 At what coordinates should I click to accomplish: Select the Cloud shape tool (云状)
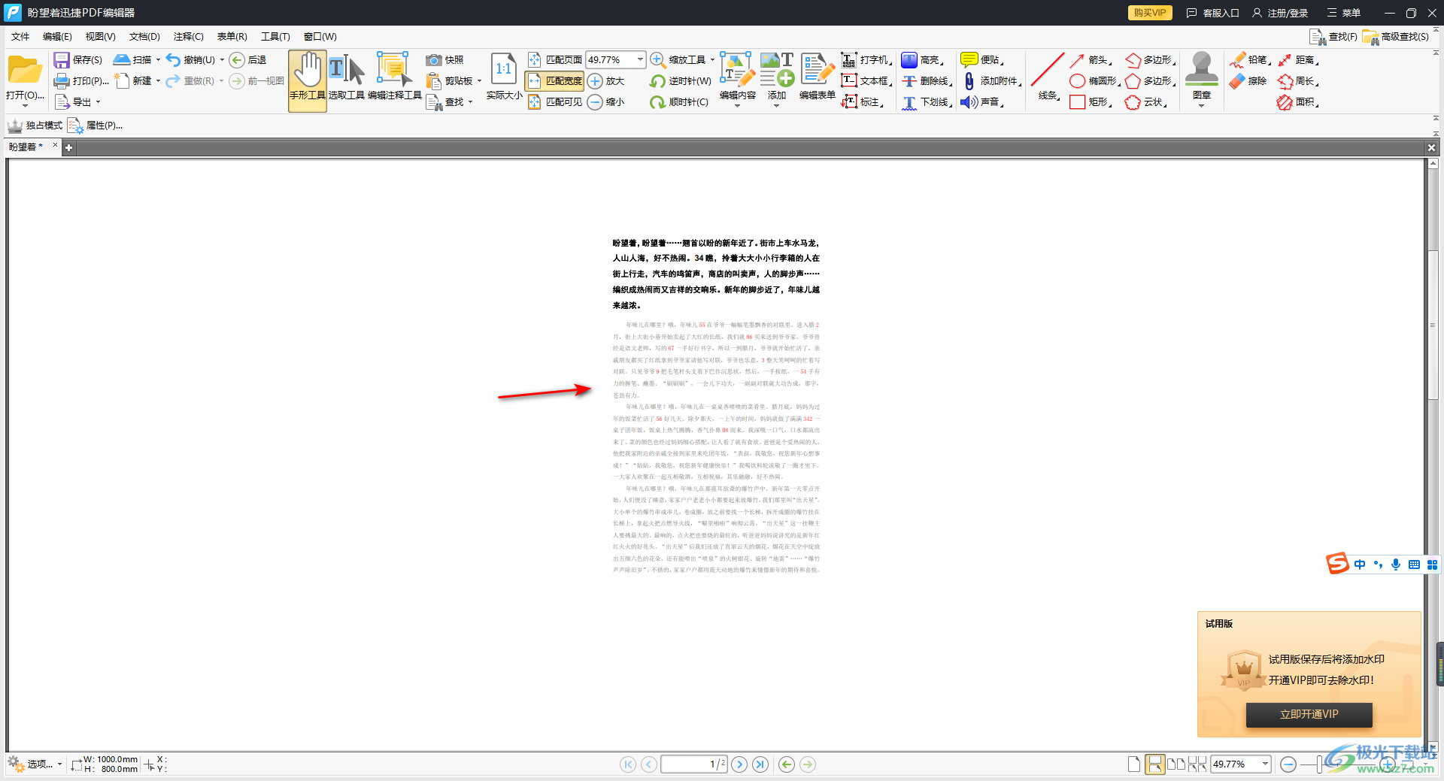[1146, 101]
